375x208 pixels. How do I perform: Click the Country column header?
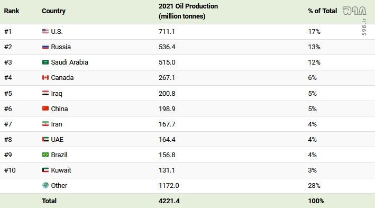click(53, 11)
